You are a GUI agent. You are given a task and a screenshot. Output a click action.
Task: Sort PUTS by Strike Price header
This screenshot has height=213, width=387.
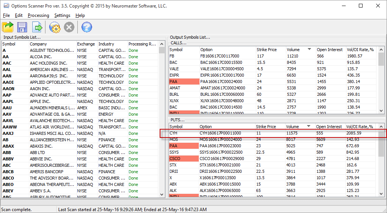pos(270,126)
